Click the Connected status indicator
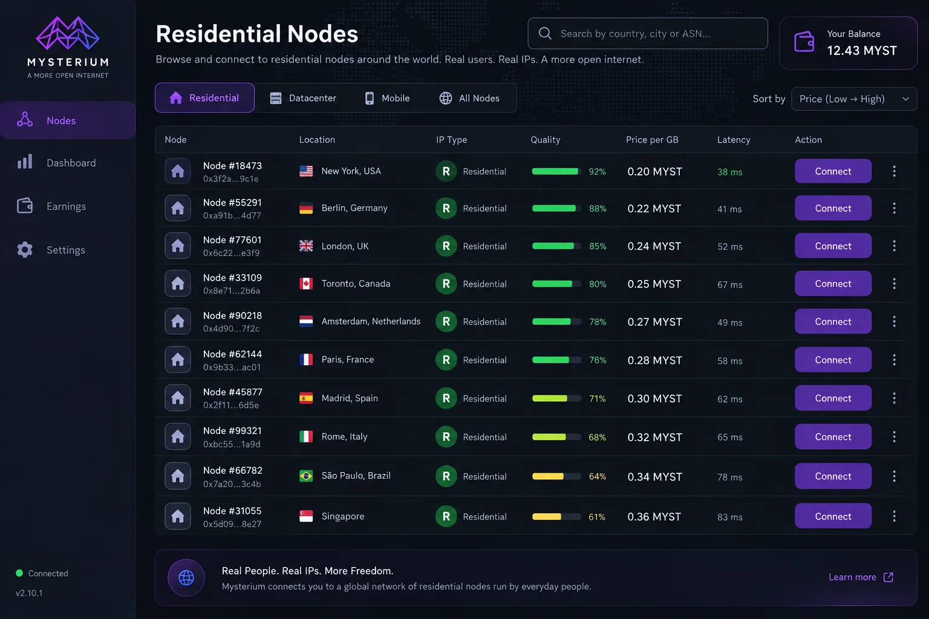This screenshot has width=929, height=619. (x=42, y=573)
